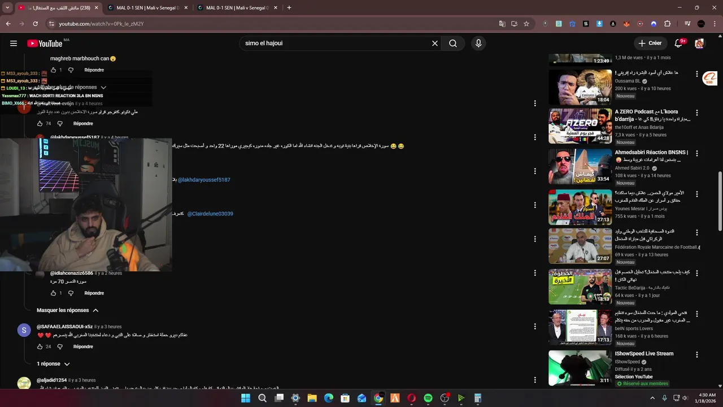This screenshot has height=407, width=723.
Task: Open Calculator from the taskbar
Action: [478, 398]
